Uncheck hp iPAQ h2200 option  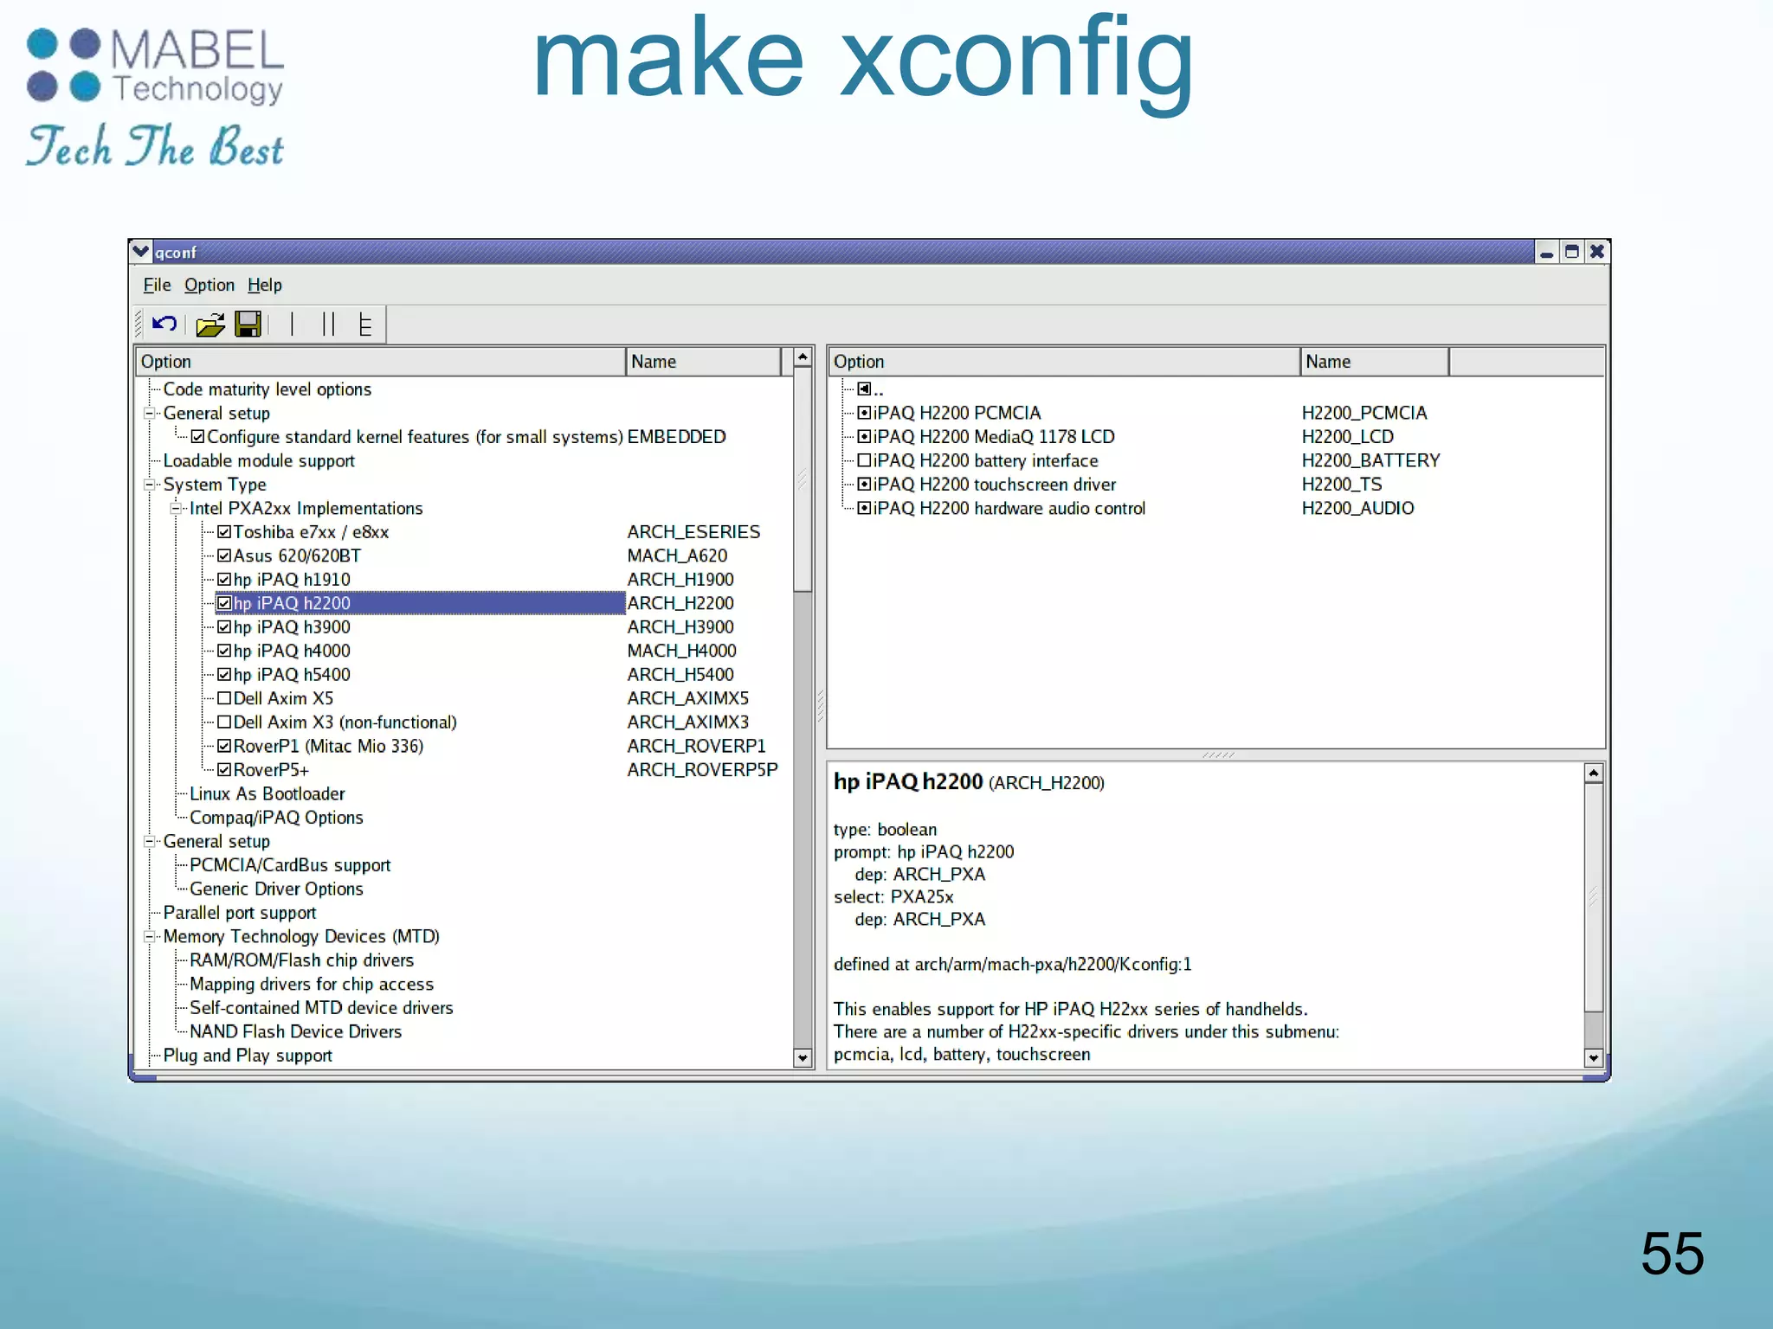click(x=224, y=603)
